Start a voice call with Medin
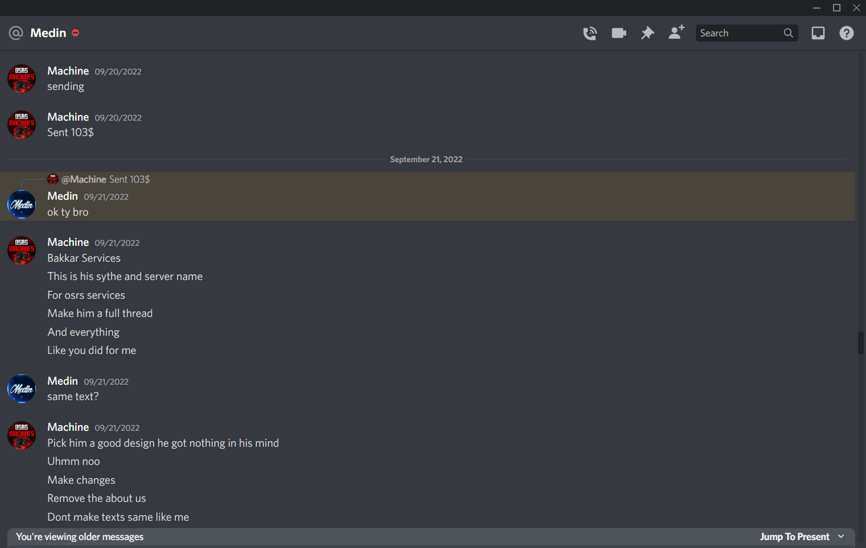The width and height of the screenshot is (866, 548). tap(590, 33)
